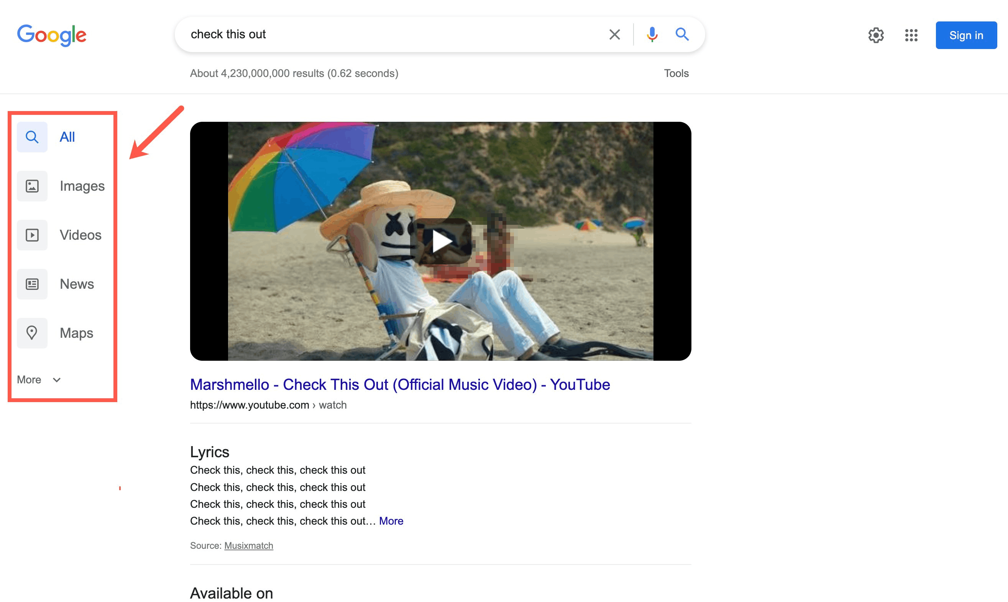Click the blue magnifier search button
1008x602 pixels.
coord(682,34)
